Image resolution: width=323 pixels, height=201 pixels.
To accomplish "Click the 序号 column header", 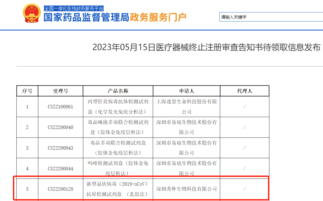I will pyautogui.click(x=27, y=91).
